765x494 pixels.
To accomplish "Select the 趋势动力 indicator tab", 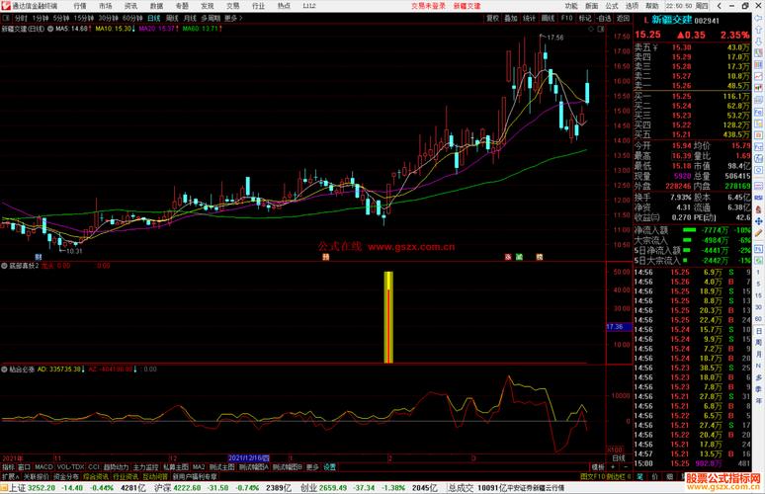I will pyautogui.click(x=116, y=467).
